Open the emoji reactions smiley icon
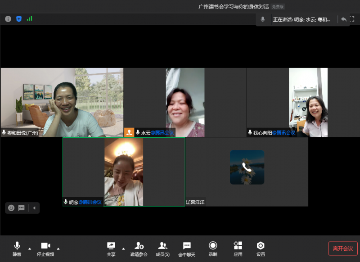The image size is (360, 262). coord(11,208)
